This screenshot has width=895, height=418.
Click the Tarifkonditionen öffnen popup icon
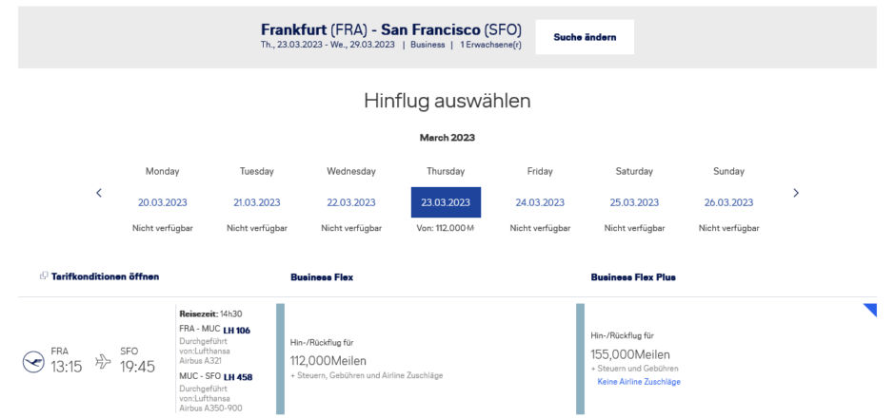[44, 276]
